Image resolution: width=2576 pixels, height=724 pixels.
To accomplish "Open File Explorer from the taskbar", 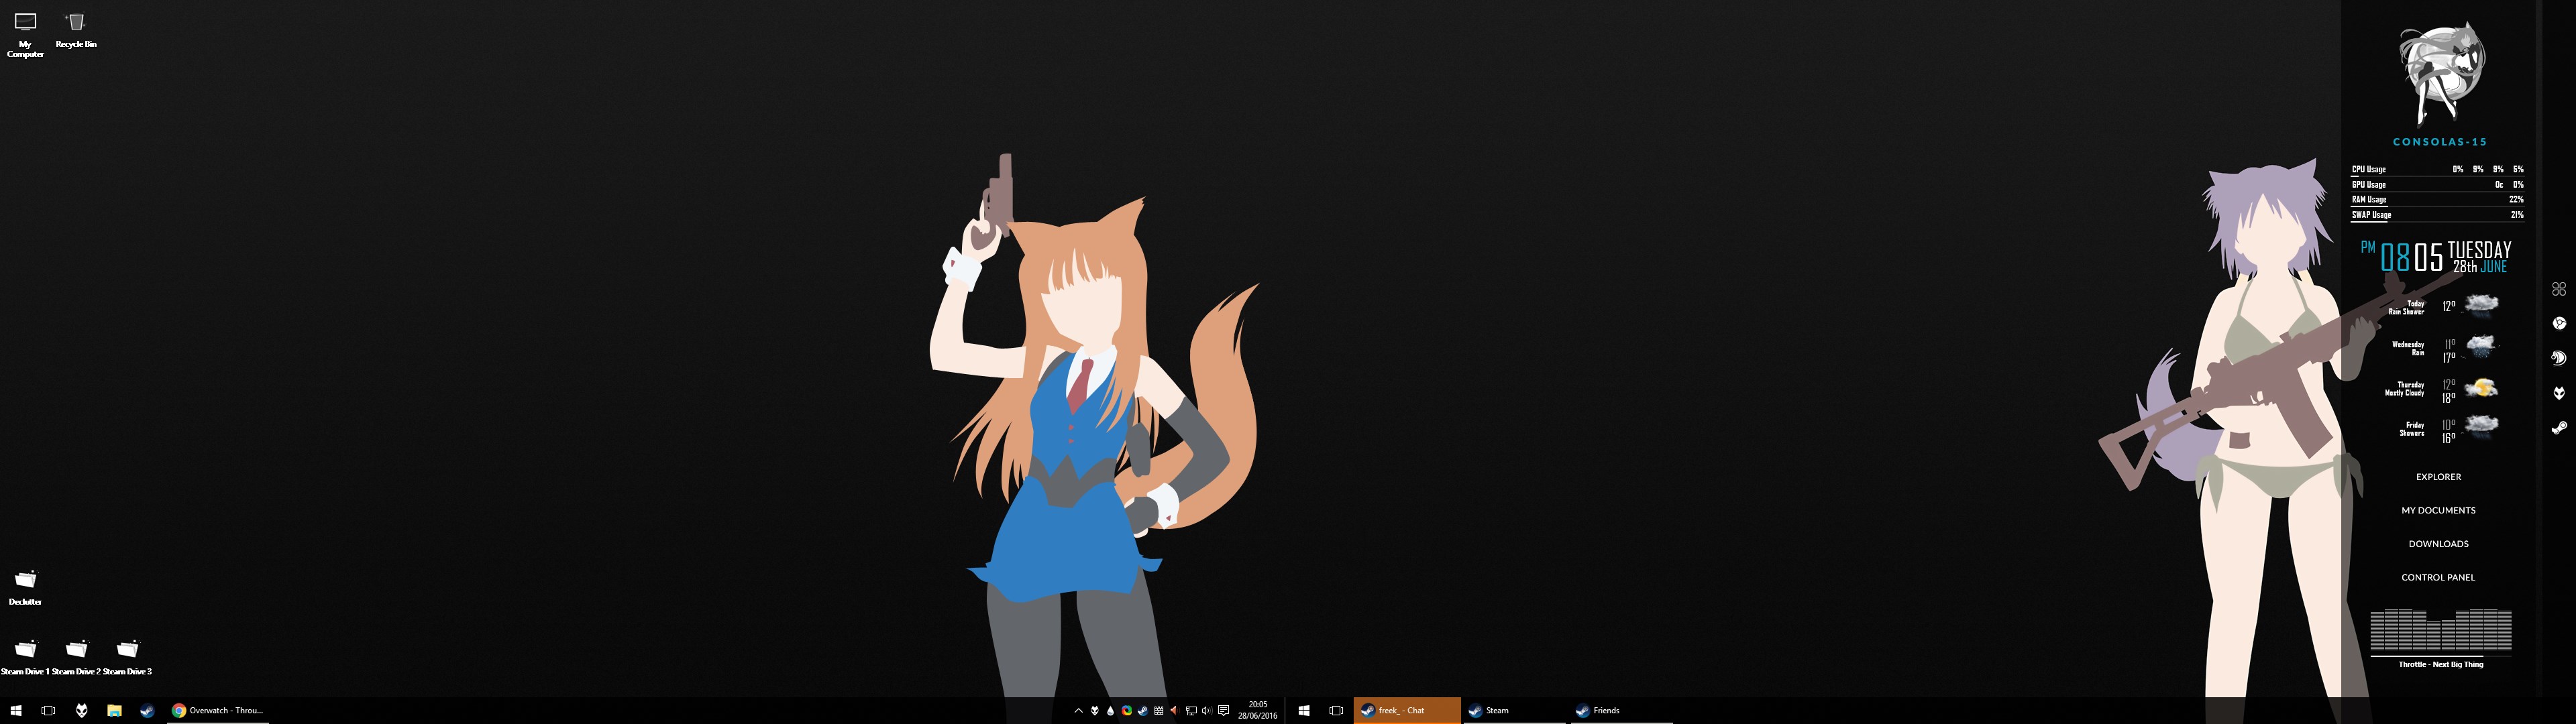I will [114, 711].
